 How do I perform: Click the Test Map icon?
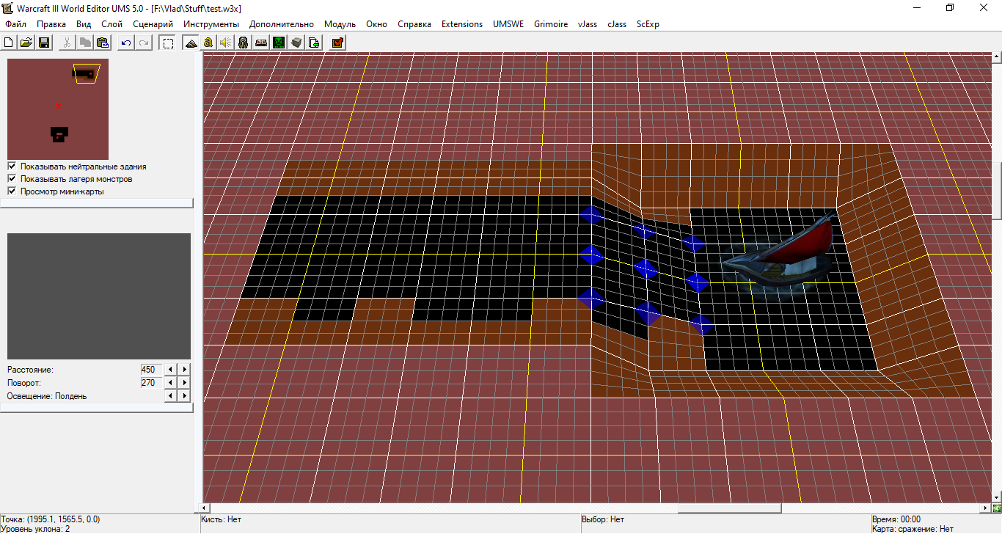337,43
